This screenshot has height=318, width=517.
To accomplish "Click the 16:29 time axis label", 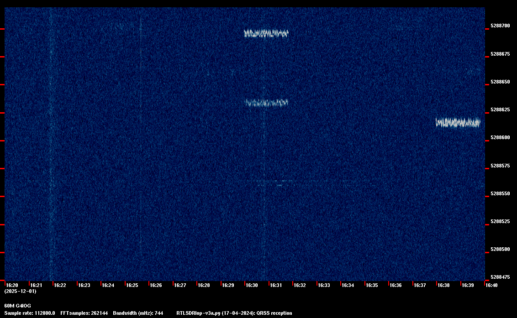I will click(228, 285).
